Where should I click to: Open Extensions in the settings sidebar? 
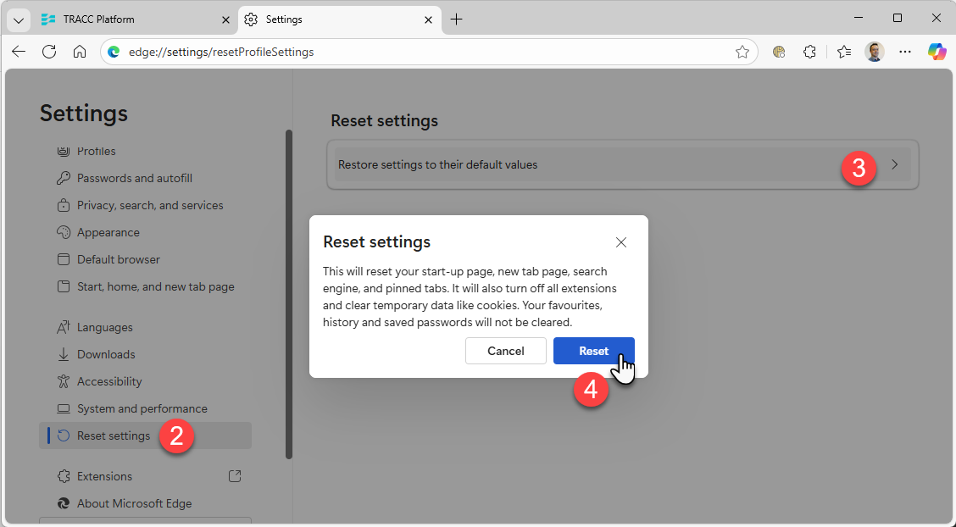click(104, 476)
